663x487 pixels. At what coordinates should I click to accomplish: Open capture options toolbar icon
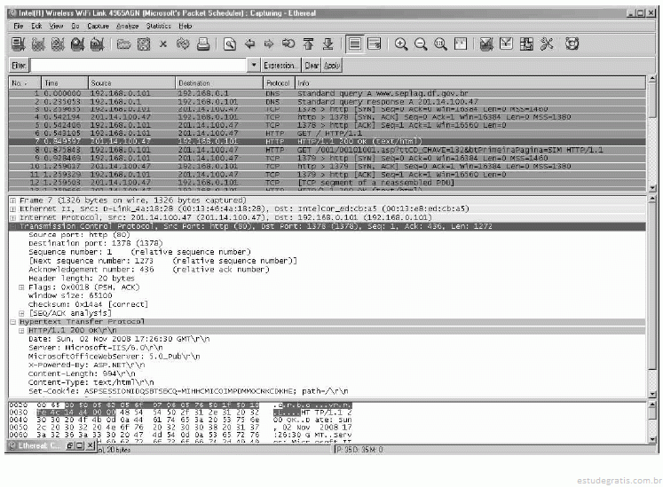[38, 44]
